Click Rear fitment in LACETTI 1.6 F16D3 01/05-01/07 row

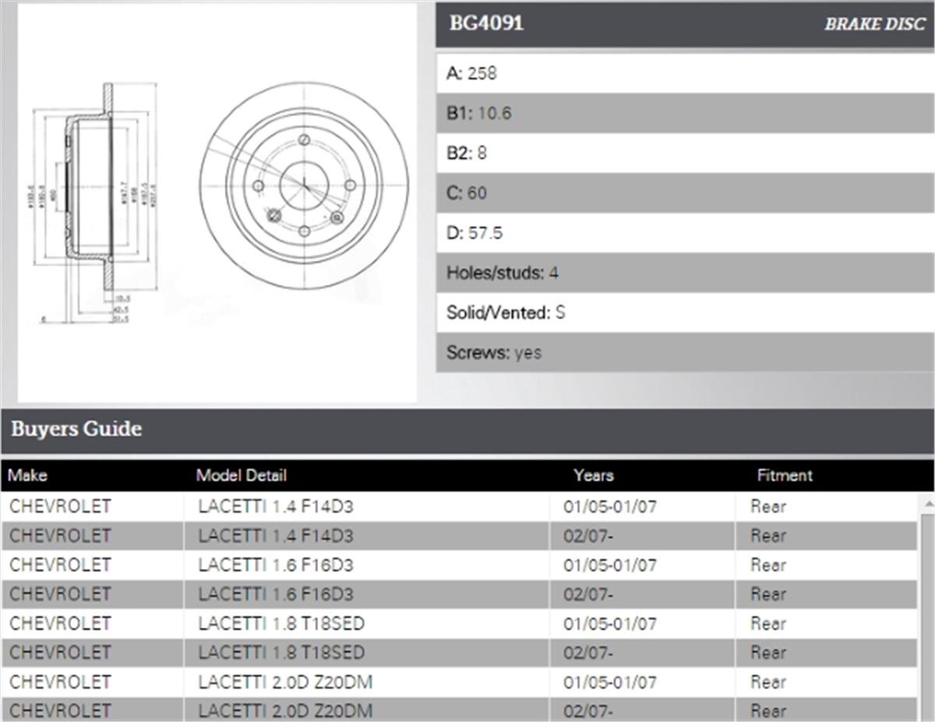tap(768, 565)
